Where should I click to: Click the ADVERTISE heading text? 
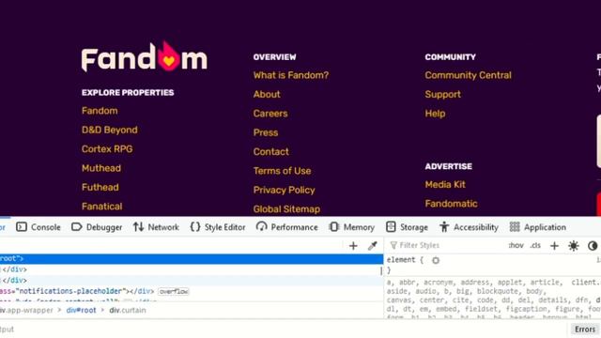(x=448, y=167)
